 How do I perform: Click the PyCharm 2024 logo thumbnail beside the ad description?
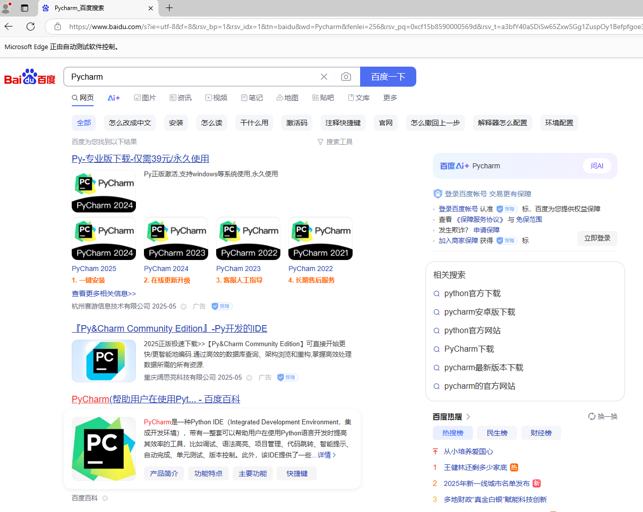pos(104,191)
